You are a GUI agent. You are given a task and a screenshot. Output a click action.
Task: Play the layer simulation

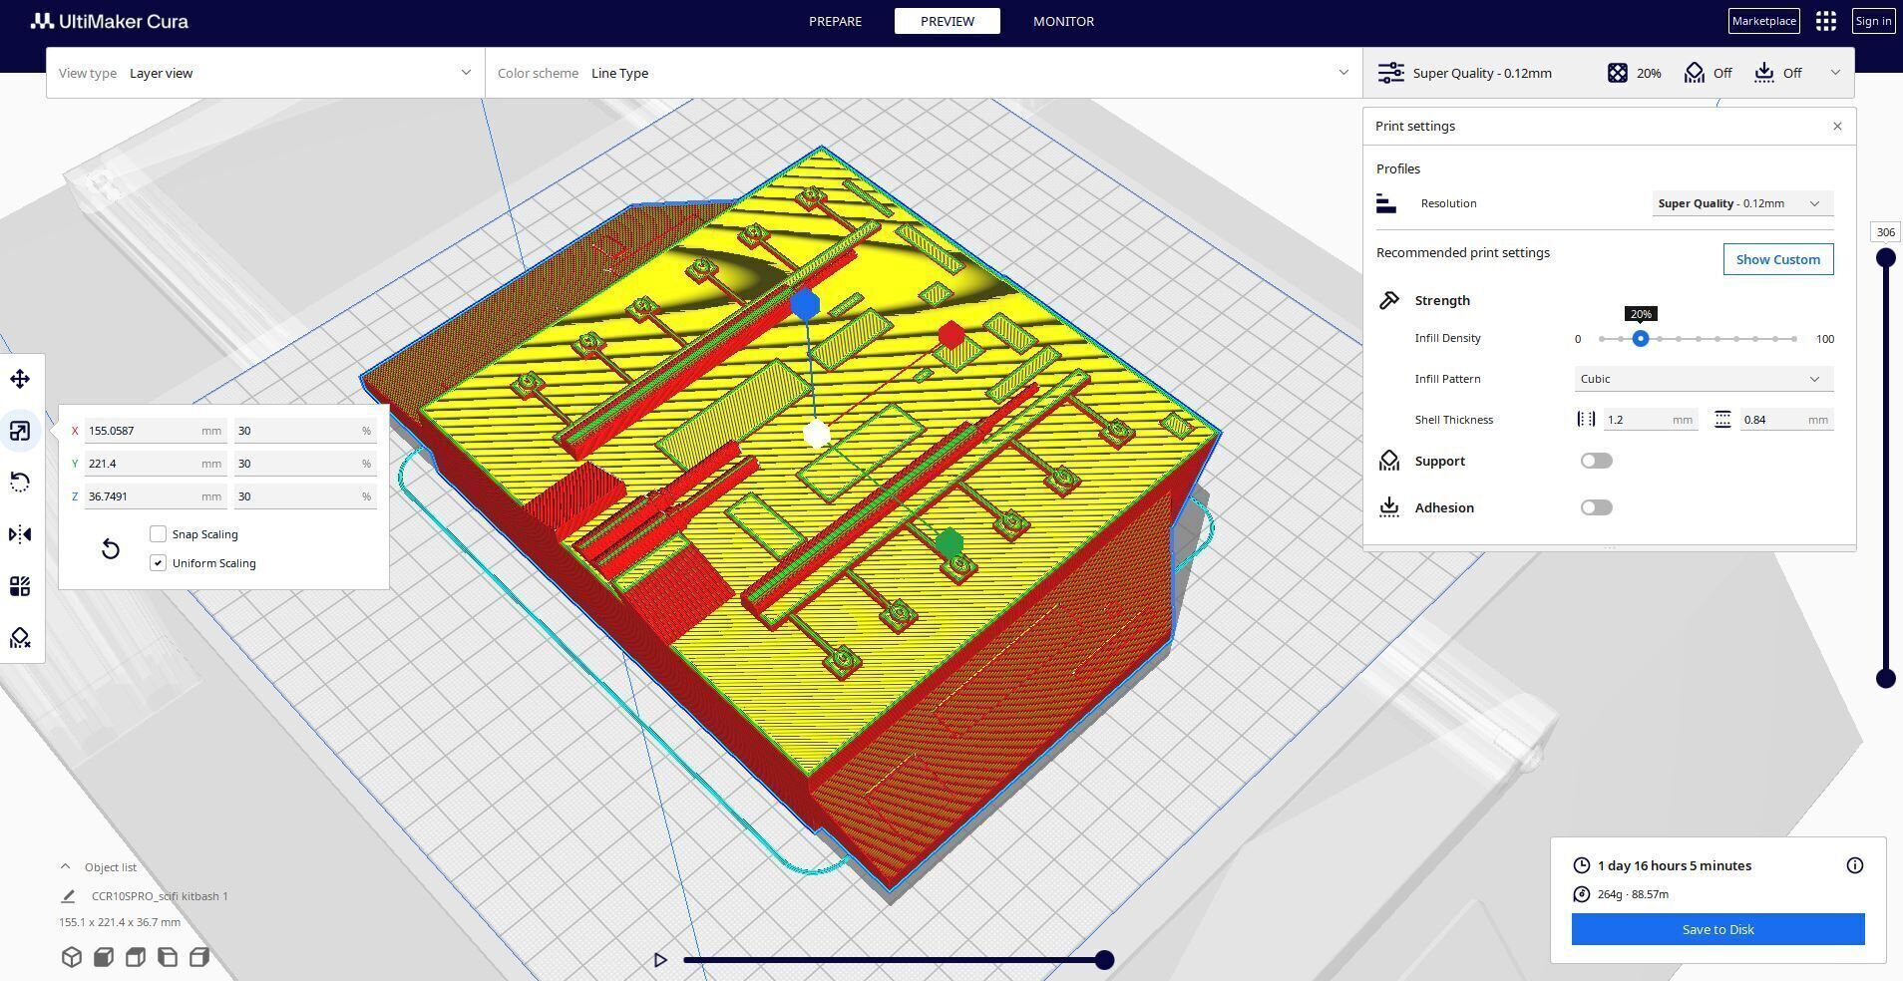[x=660, y=960]
